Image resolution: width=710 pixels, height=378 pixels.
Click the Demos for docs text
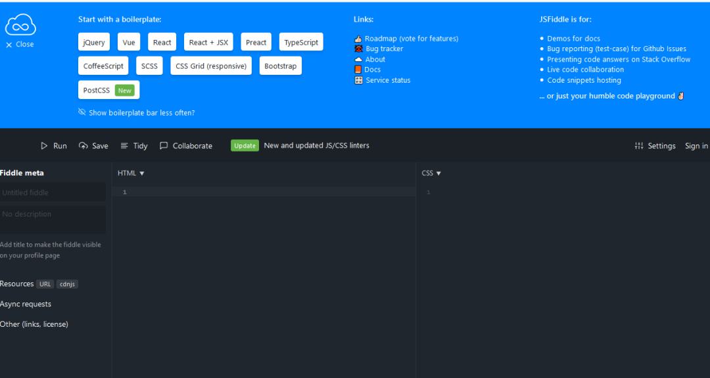tap(573, 39)
